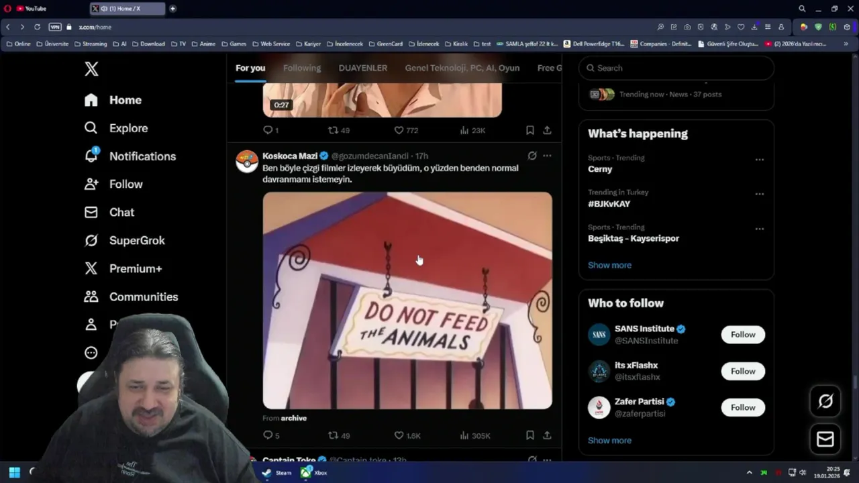Like the post with 1.6K likes
Viewport: 859px width, 483px height.
407,435
